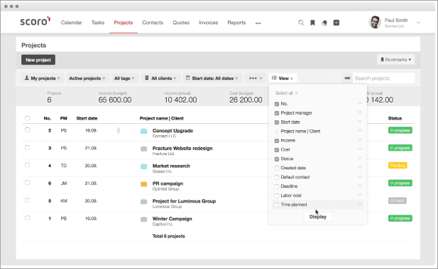Open the bookmark icon in top bar

[x=312, y=23]
